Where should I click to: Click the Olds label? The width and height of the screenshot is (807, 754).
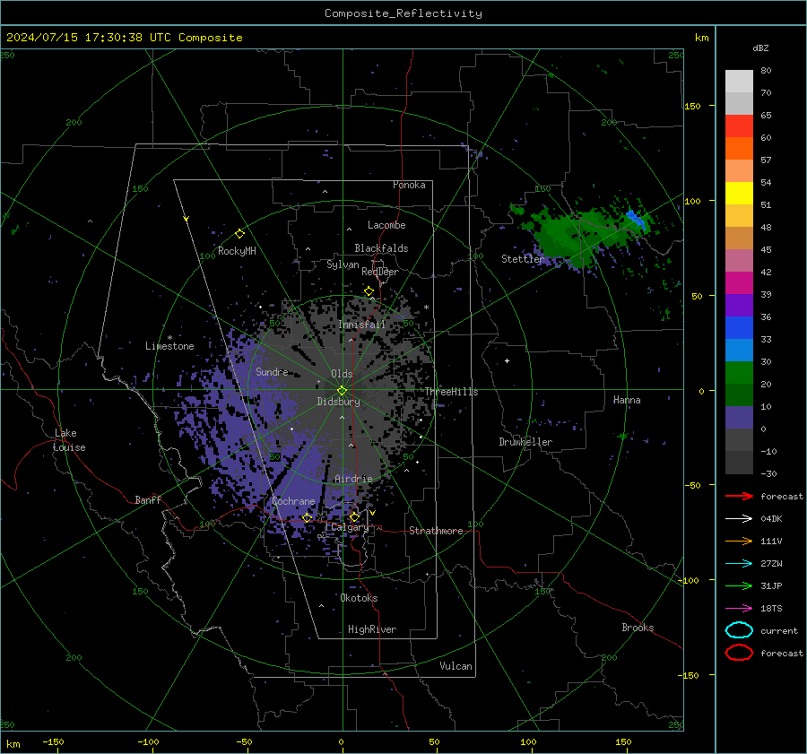click(x=342, y=374)
